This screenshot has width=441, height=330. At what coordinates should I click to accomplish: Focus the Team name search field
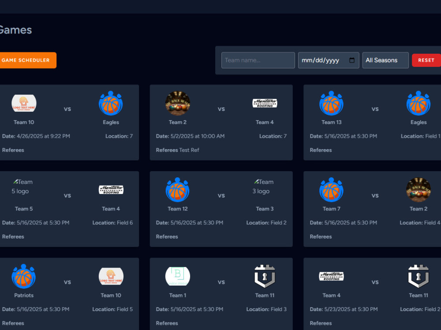[258, 60]
